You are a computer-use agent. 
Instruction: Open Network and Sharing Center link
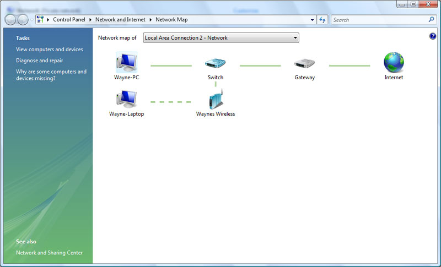(x=49, y=253)
